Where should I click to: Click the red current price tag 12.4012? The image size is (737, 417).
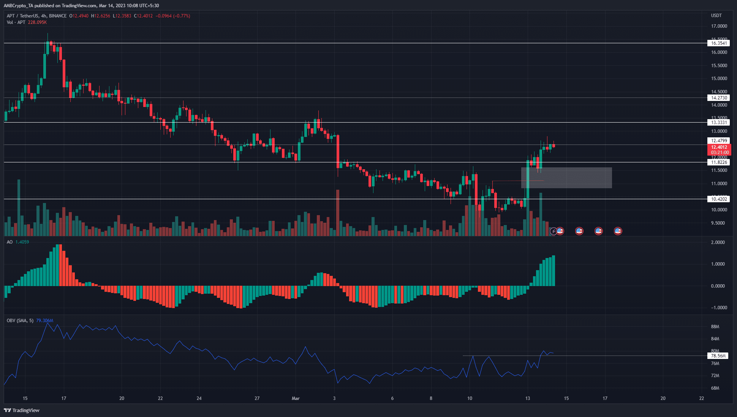[719, 148]
